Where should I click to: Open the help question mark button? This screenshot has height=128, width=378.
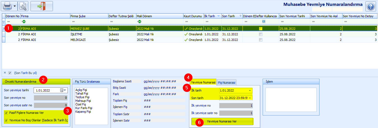pyautogui.click(x=370, y=6)
